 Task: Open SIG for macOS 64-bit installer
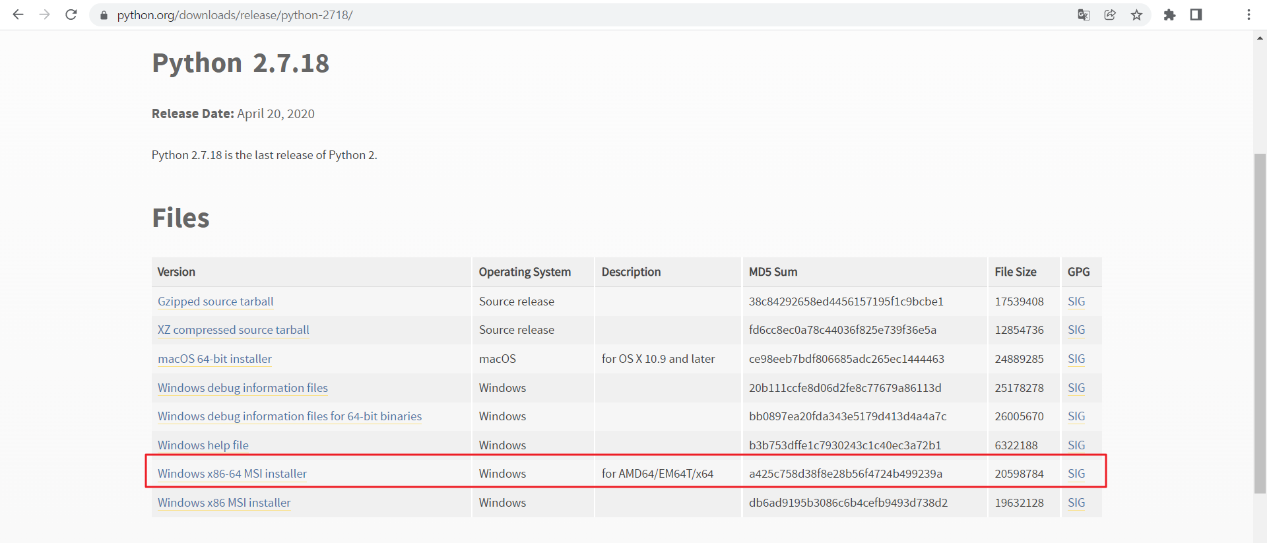pyautogui.click(x=1076, y=359)
